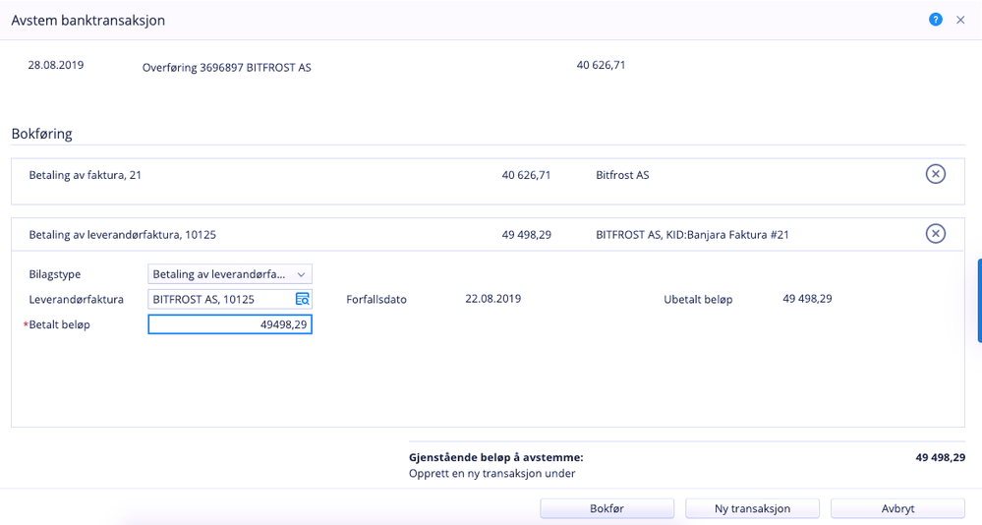Click the text BITFROST AS, KID:Banjara Faktura #21

coord(692,235)
